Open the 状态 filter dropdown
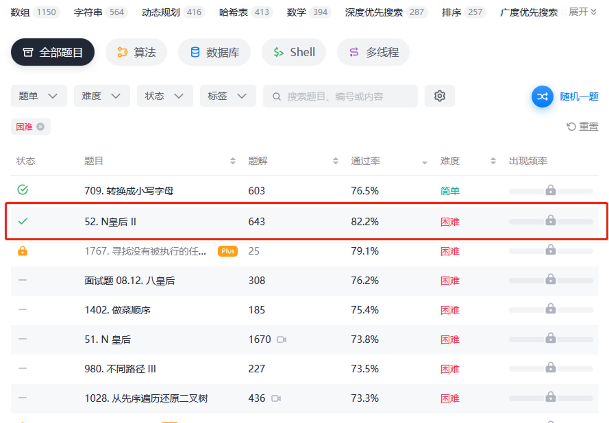 point(165,96)
